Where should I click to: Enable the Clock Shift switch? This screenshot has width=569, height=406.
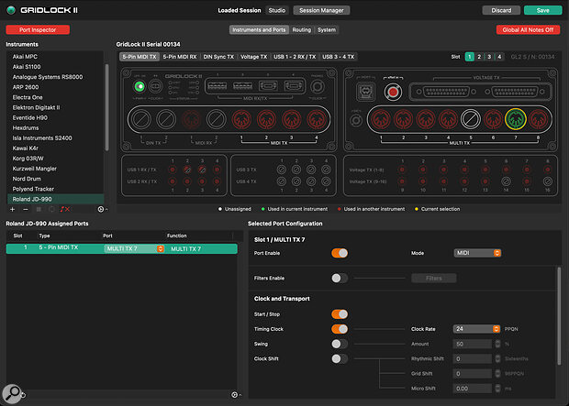(x=340, y=358)
